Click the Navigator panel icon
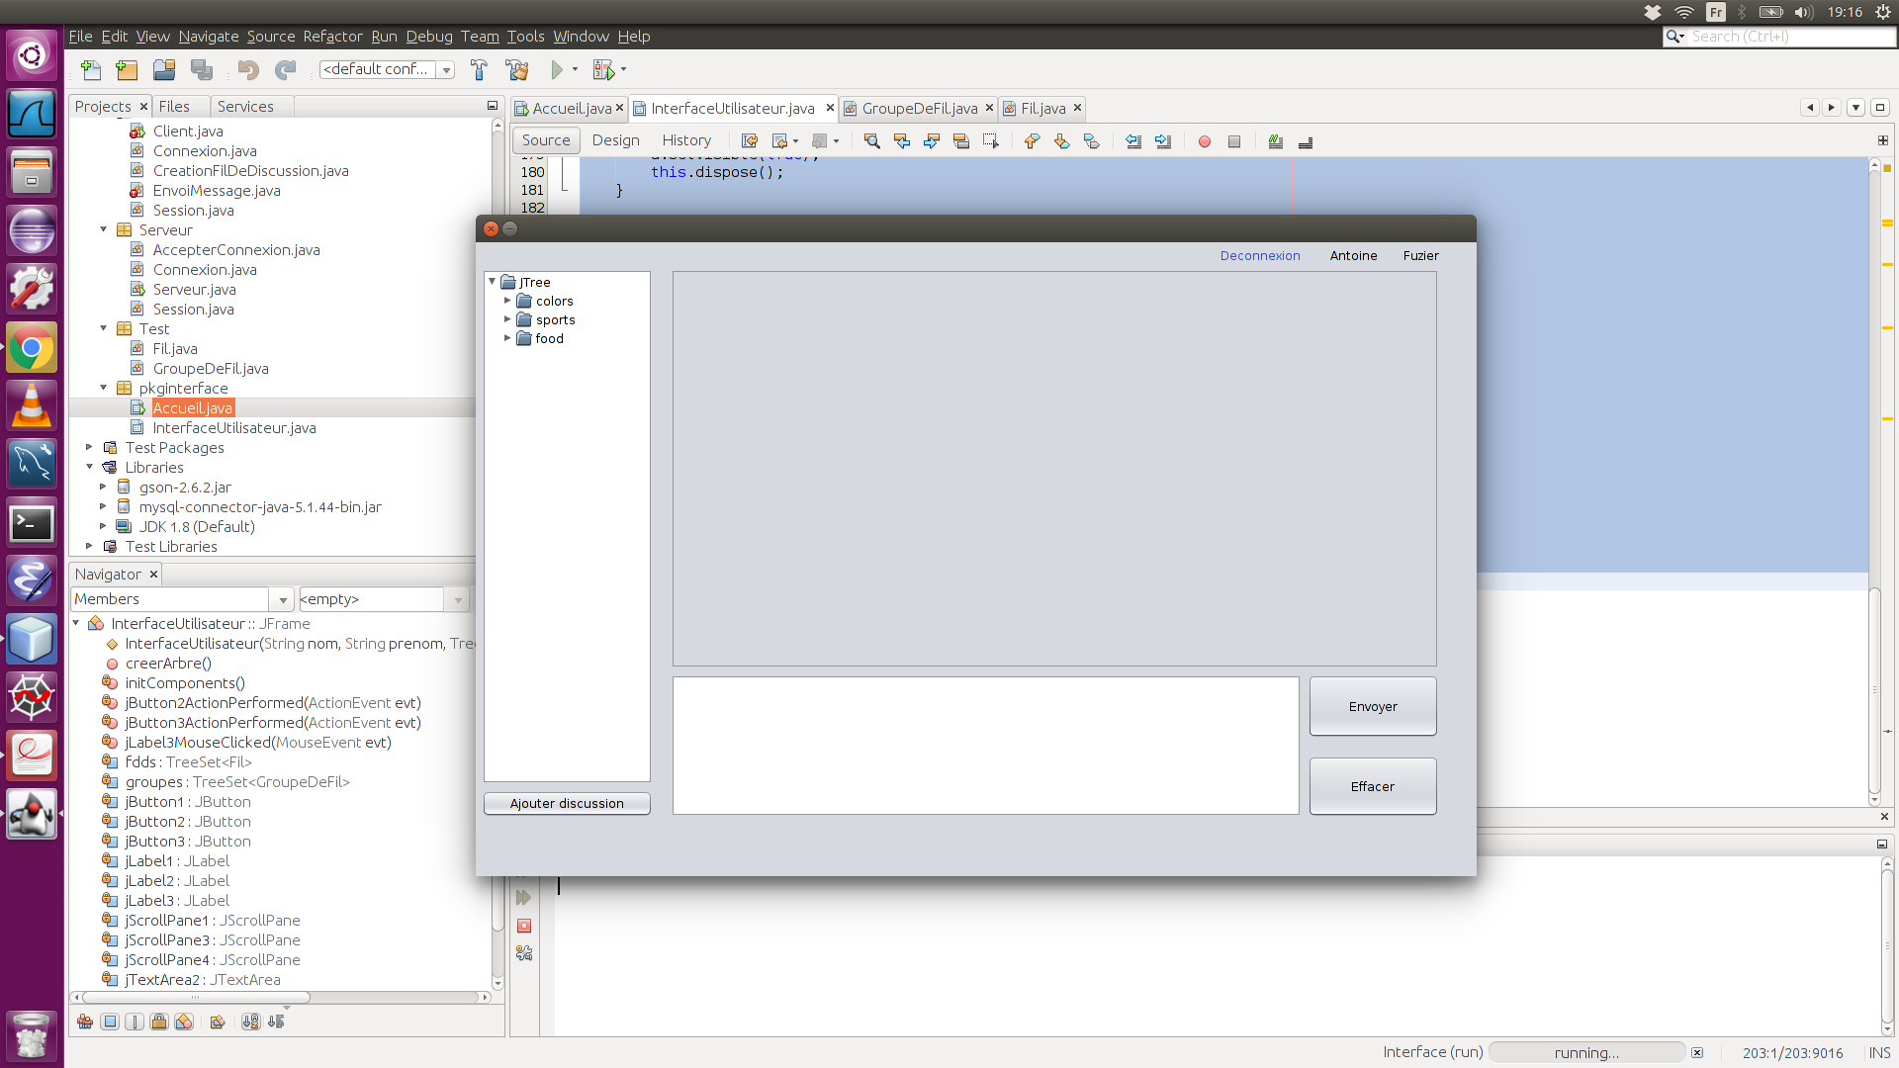The height and width of the screenshot is (1068, 1899). click(x=107, y=574)
